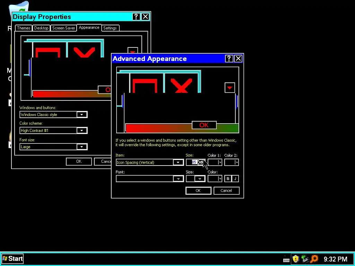The width and height of the screenshot is (355, 266).
Task: Toggle the Italic font button
Action: 235,179
